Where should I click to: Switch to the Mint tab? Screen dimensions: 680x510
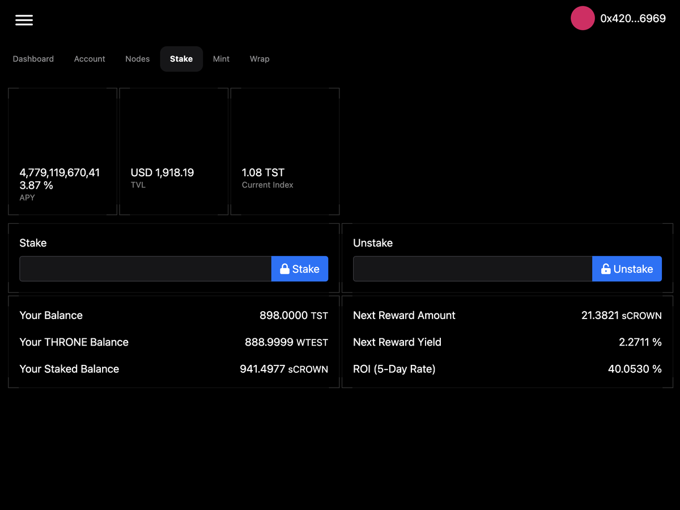[x=221, y=58]
